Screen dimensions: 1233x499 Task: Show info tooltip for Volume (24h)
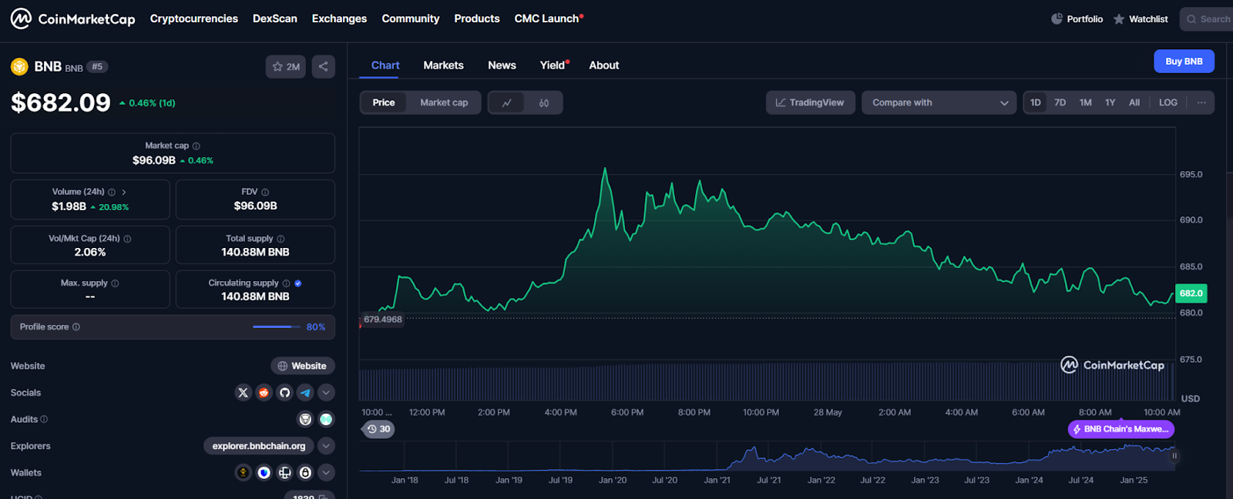click(112, 192)
